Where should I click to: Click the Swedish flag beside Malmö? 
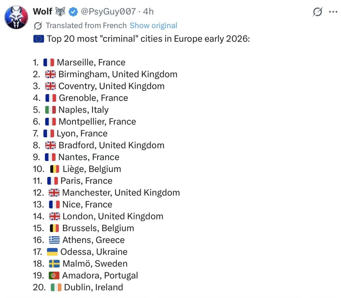pyautogui.click(x=54, y=264)
